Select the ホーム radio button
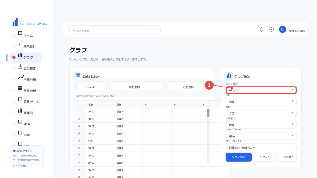 (x=14, y=35)
